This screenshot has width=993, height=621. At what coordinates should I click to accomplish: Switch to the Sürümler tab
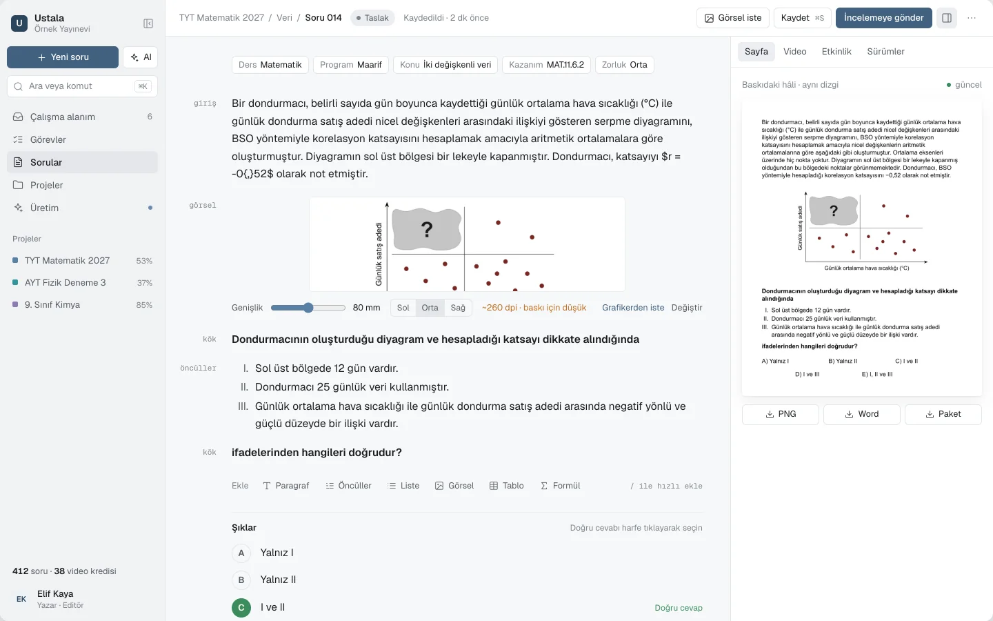tap(885, 52)
